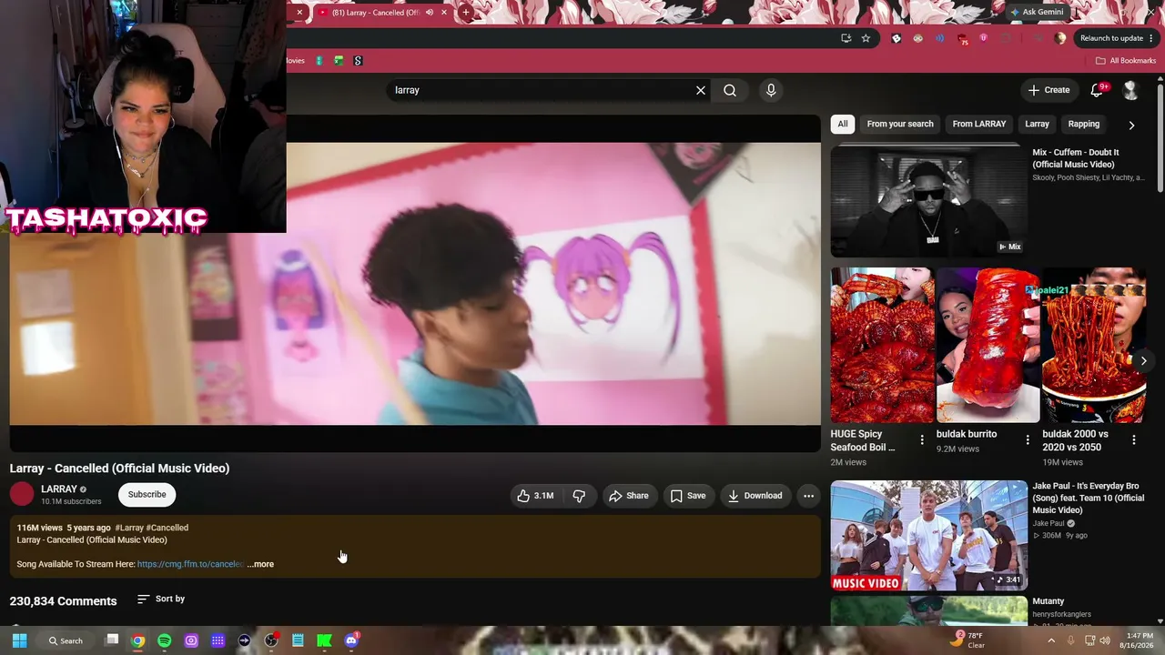Expand the description with '...more'
The height and width of the screenshot is (655, 1165).
[x=260, y=564]
